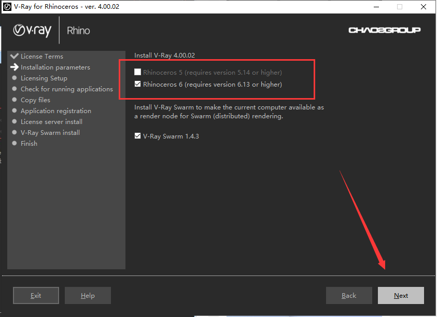Exit the V-Ray installer
This screenshot has width=437, height=317.
[36, 295]
